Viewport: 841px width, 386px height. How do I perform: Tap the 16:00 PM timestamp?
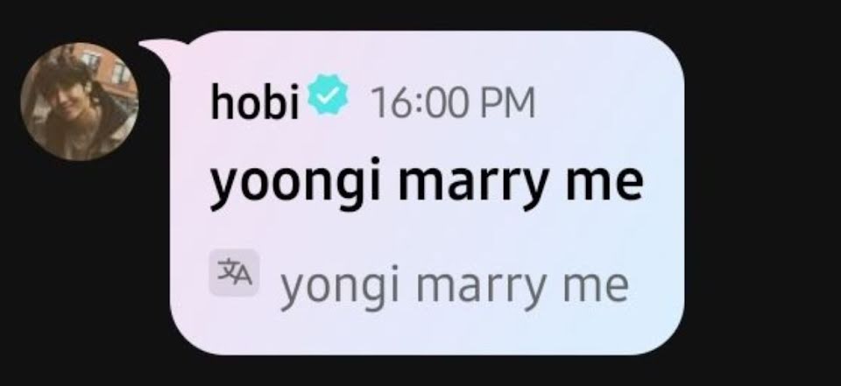[x=453, y=102]
